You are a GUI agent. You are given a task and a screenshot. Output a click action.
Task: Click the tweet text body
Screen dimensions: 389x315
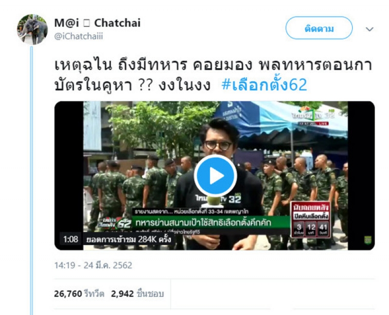(213, 74)
